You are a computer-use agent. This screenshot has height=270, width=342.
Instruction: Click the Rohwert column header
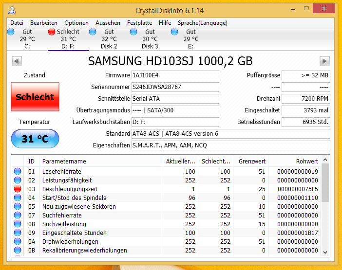294,162
